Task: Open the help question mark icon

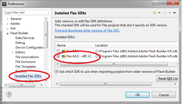Action: click(9, 94)
